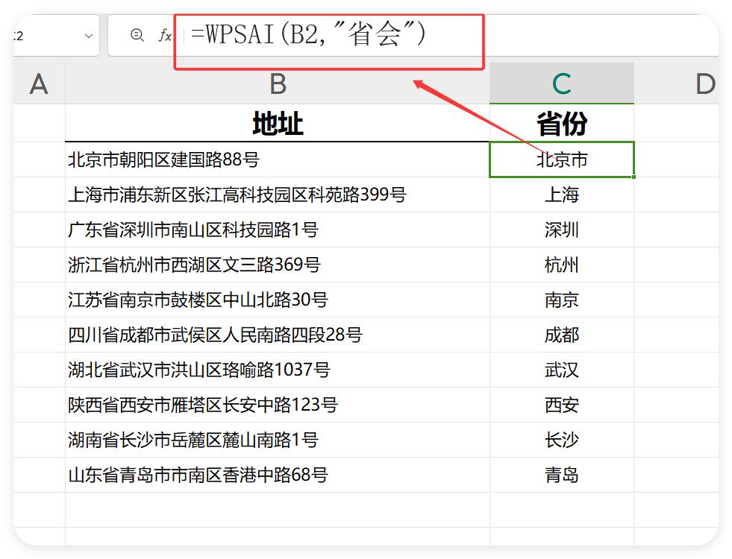Click the 武汉 result cell
The image size is (732, 559).
pyautogui.click(x=562, y=370)
